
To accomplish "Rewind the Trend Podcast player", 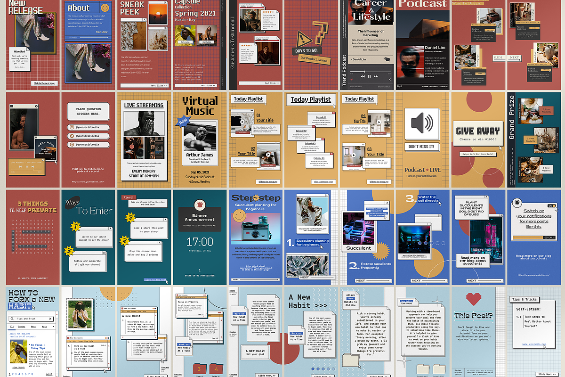I will point(363,76).
